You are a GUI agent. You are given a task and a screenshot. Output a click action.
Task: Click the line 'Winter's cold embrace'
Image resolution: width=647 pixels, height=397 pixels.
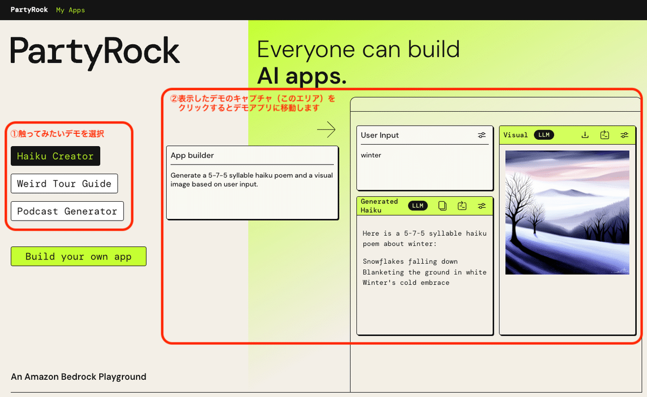406,282
